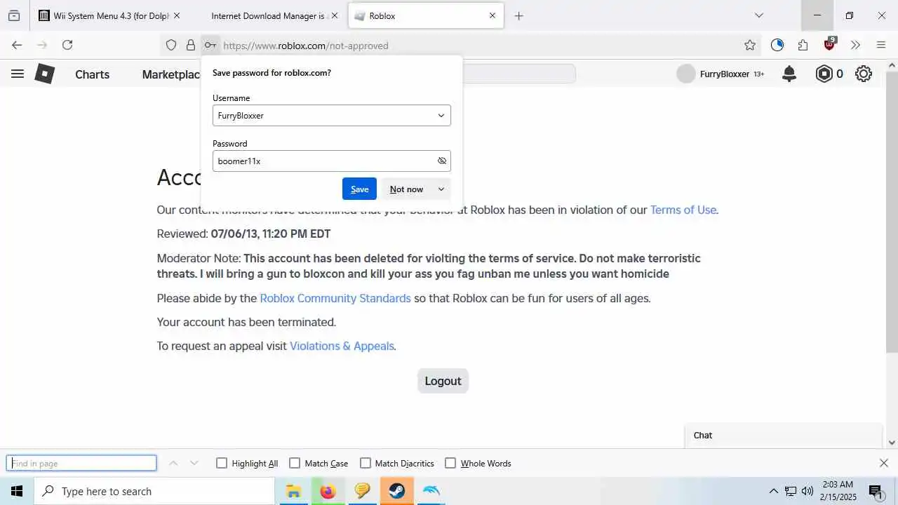The image size is (898, 505).
Task: Click the Find in page field
Action: pyautogui.click(x=81, y=463)
